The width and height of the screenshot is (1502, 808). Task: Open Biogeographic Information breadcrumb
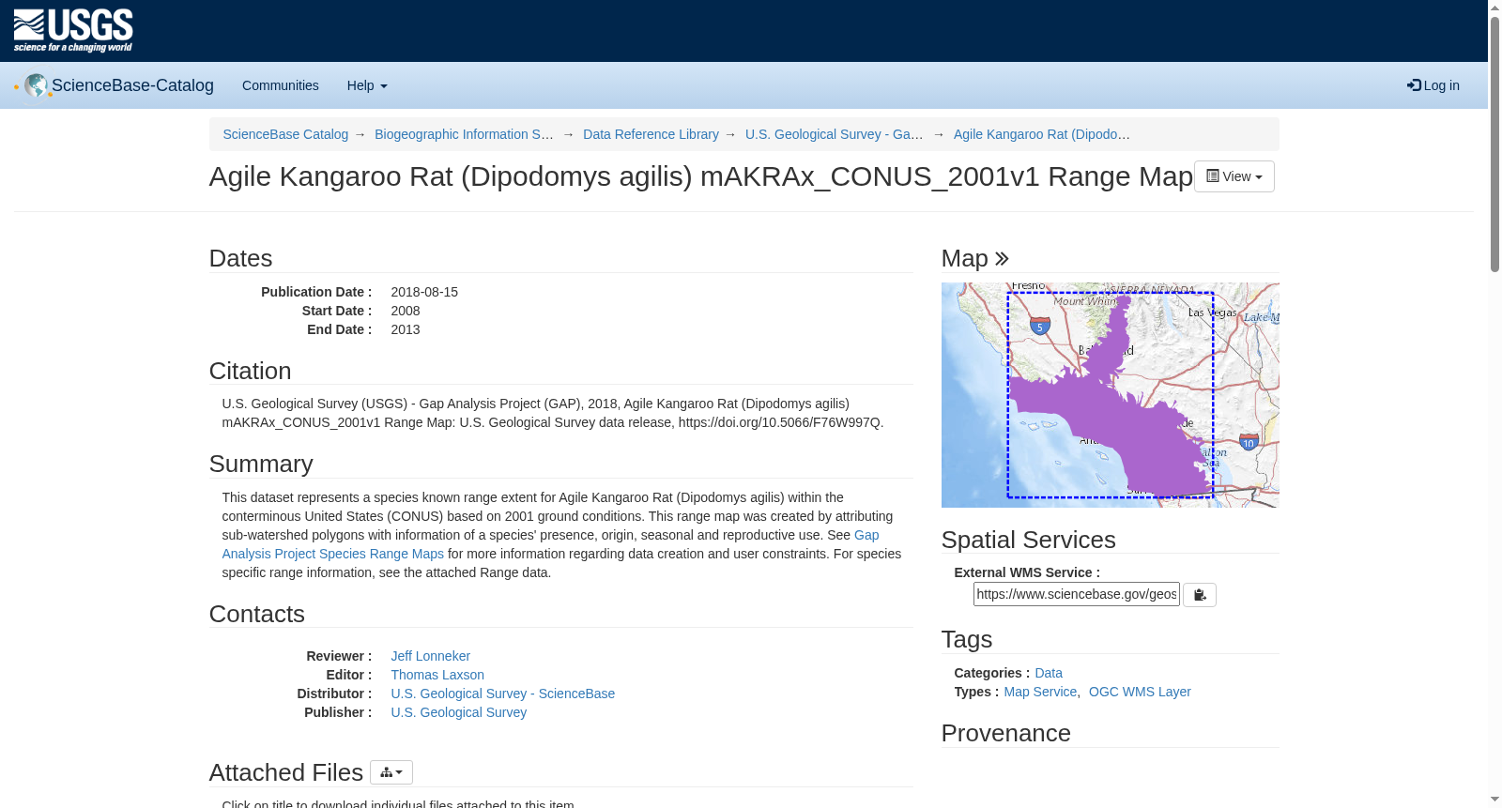tap(464, 134)
